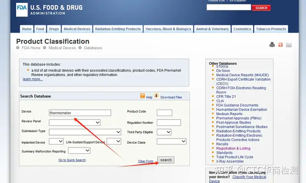Expand the Submission Type dropdown

85,132
